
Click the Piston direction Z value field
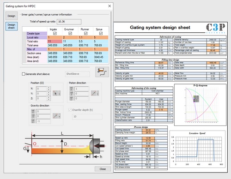pos(82,98)
